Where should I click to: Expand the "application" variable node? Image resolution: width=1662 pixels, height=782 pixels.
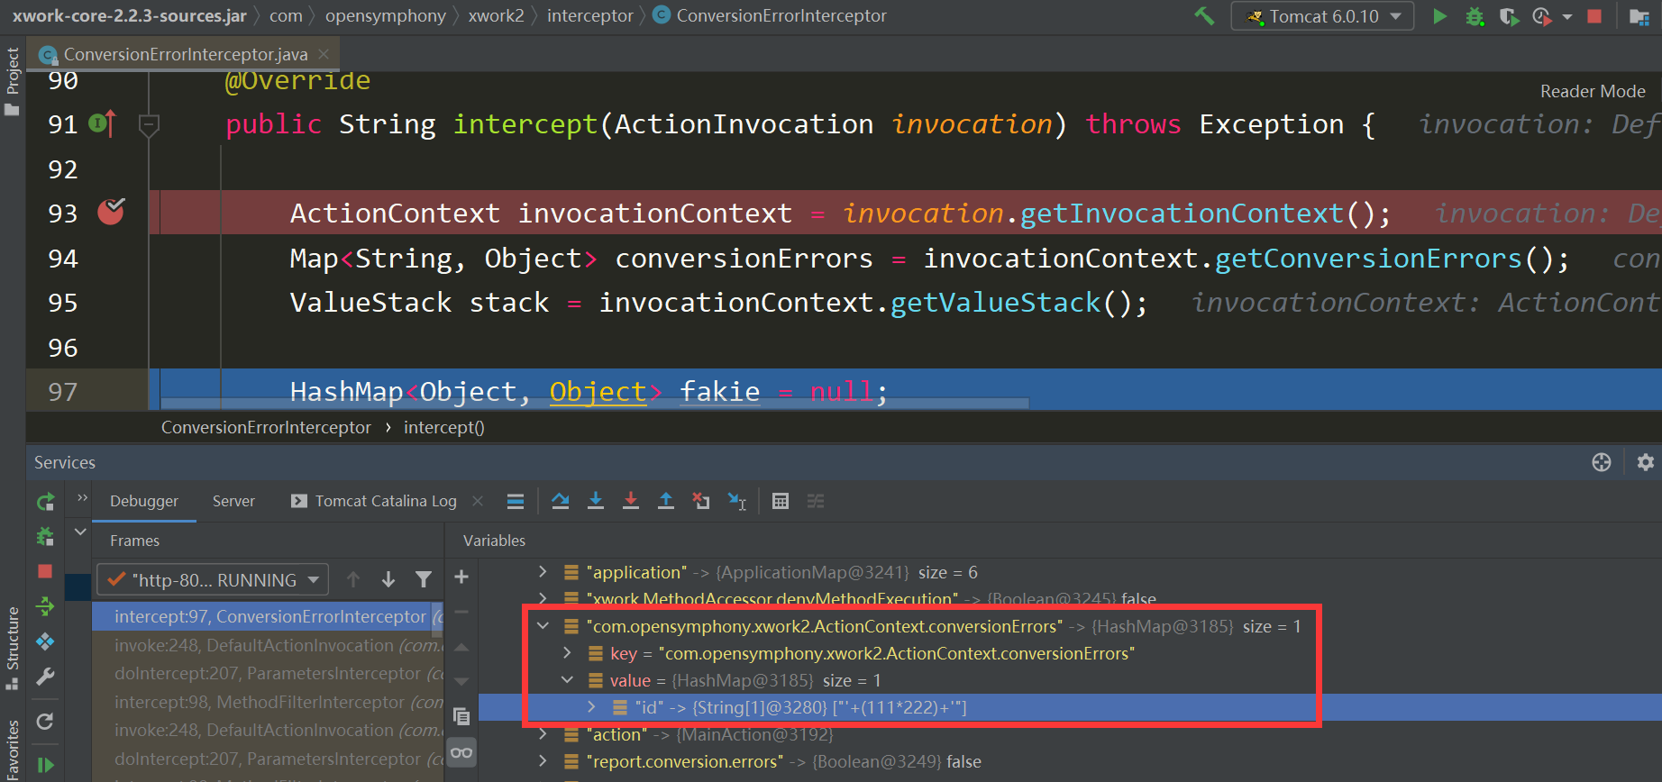[x=543, y=571]
